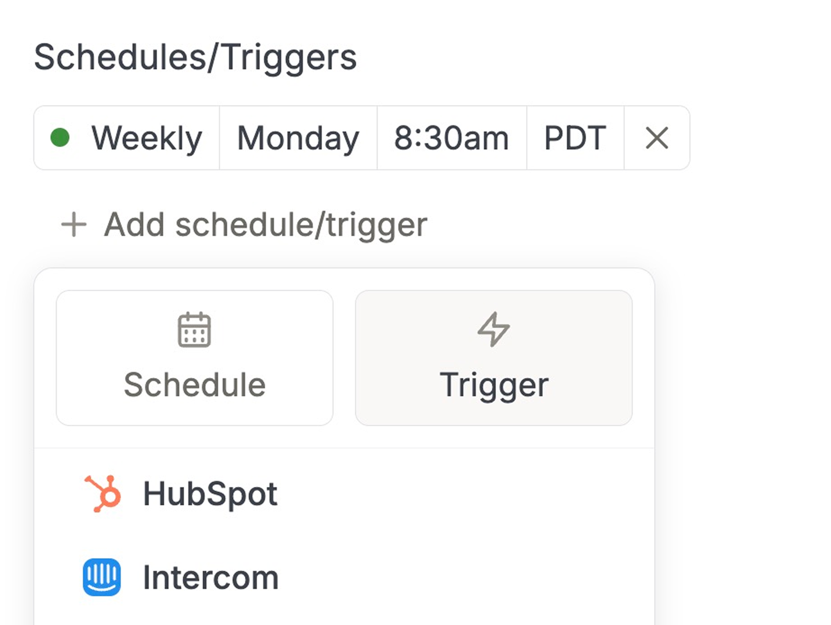Click the blue Intercom logo icon
The image size is (831, 625).
103,575
